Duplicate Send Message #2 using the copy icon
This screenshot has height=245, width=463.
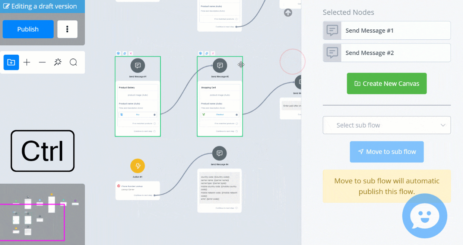[207, 54]
